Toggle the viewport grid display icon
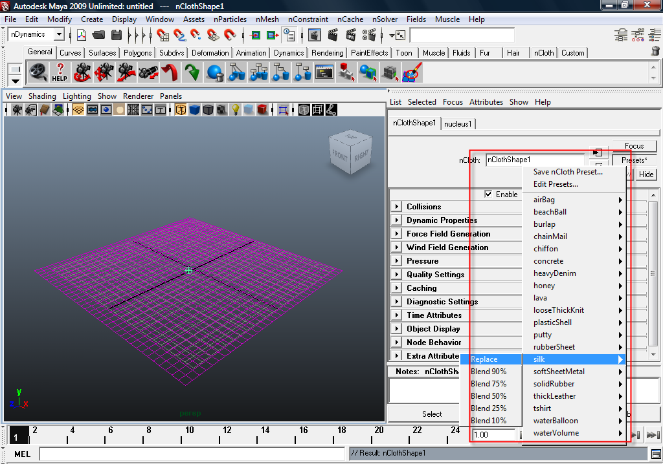 tap(78, 111)
